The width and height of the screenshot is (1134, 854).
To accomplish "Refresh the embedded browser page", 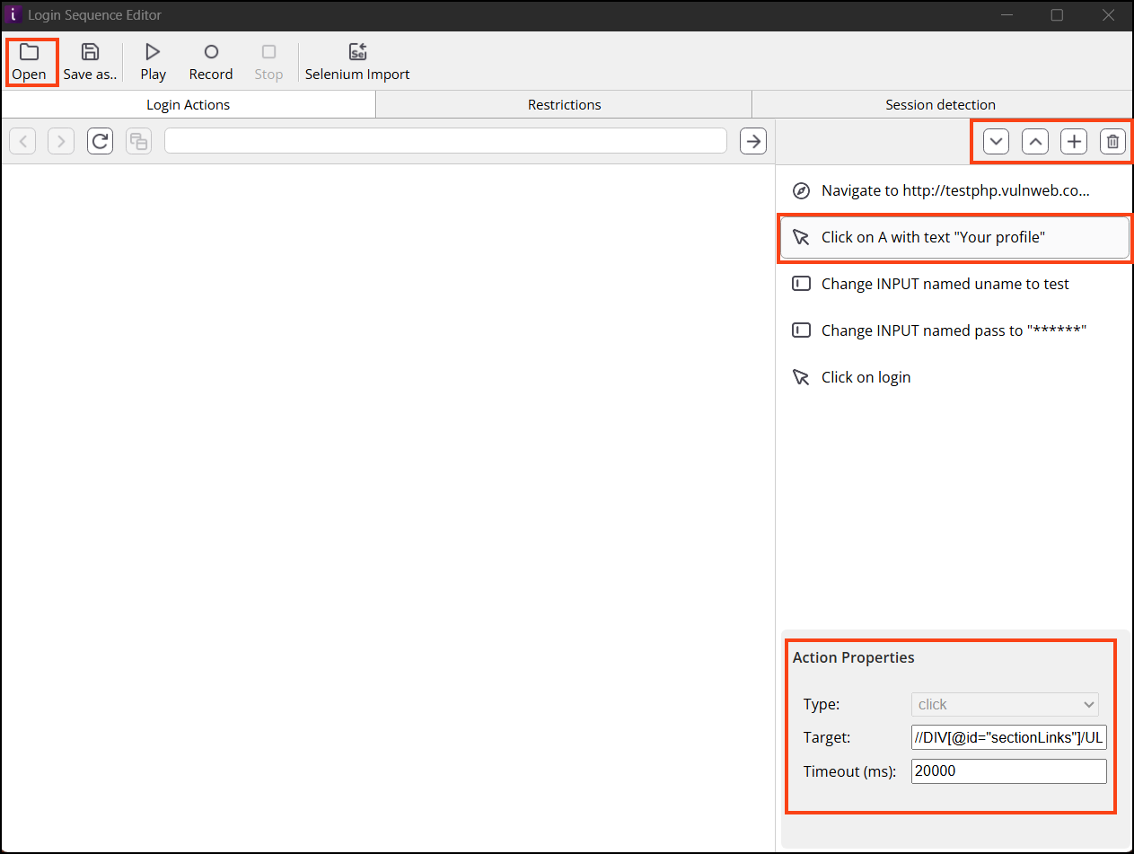I will 100,141.
